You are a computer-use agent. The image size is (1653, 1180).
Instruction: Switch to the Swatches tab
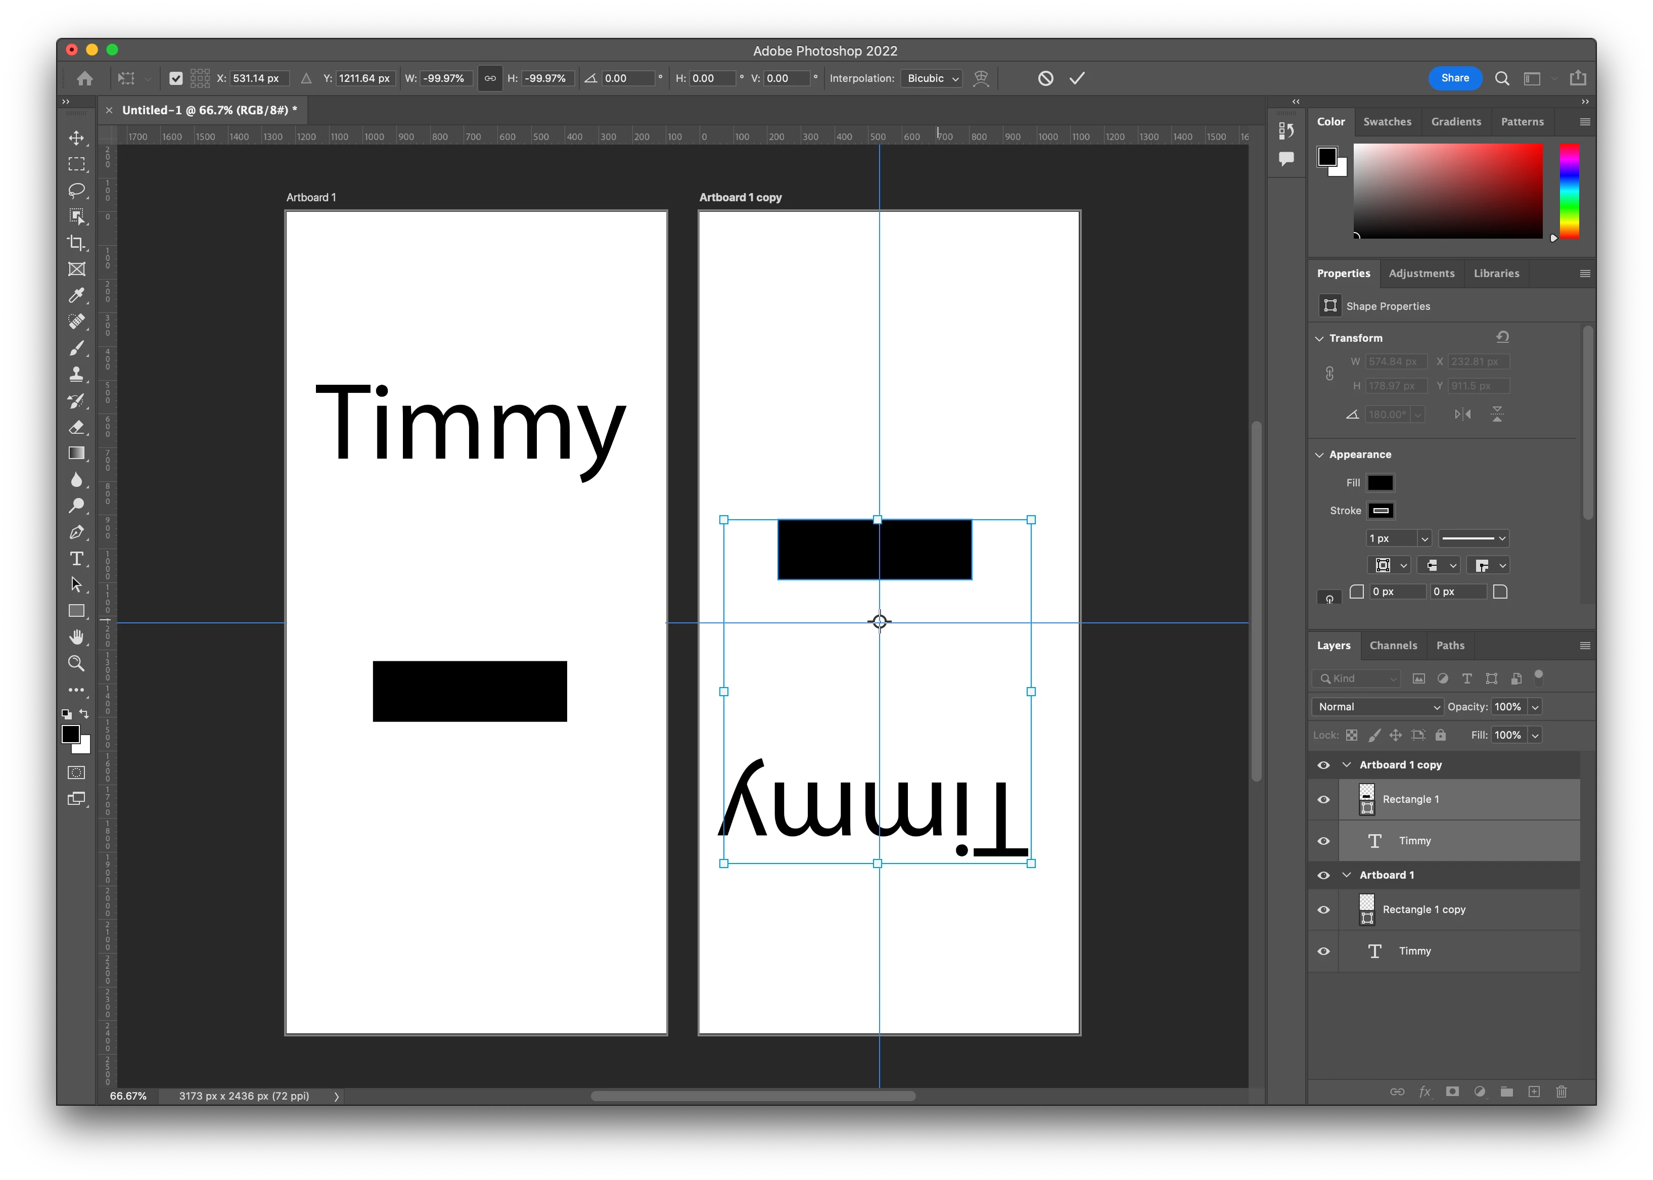click(1387, 122)
